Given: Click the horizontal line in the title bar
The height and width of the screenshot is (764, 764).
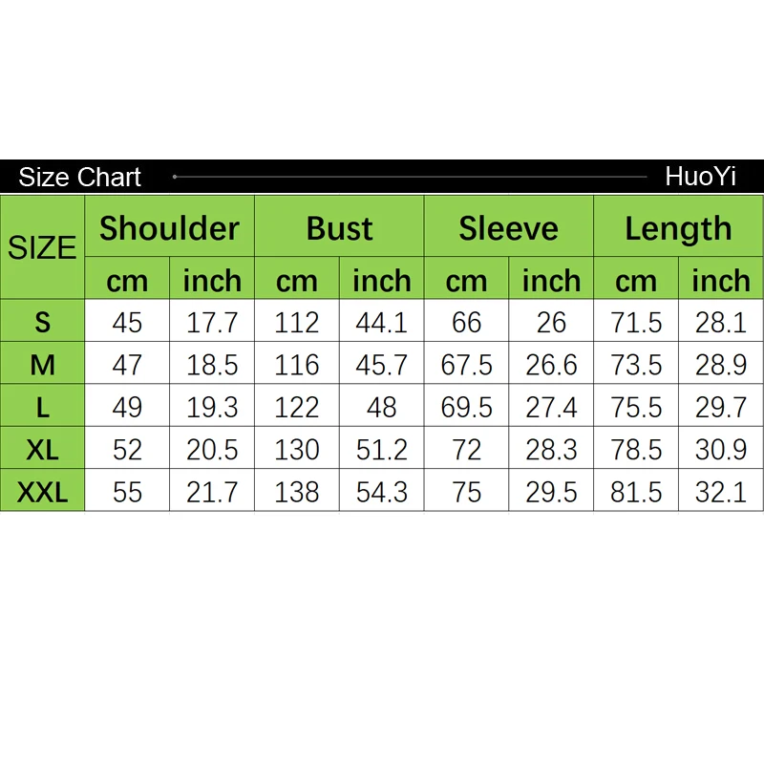Looking at the screenshot, I should click(411, 177).
